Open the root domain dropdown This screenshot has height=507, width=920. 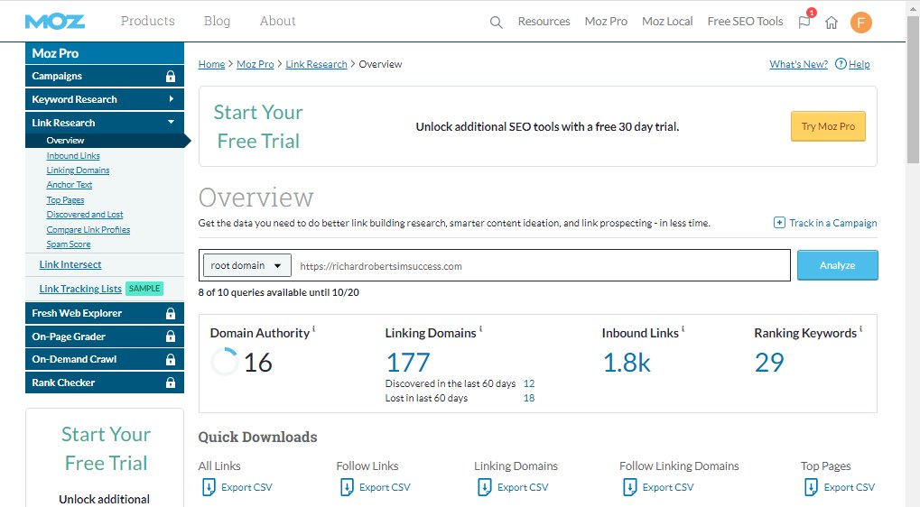(246, 266)
